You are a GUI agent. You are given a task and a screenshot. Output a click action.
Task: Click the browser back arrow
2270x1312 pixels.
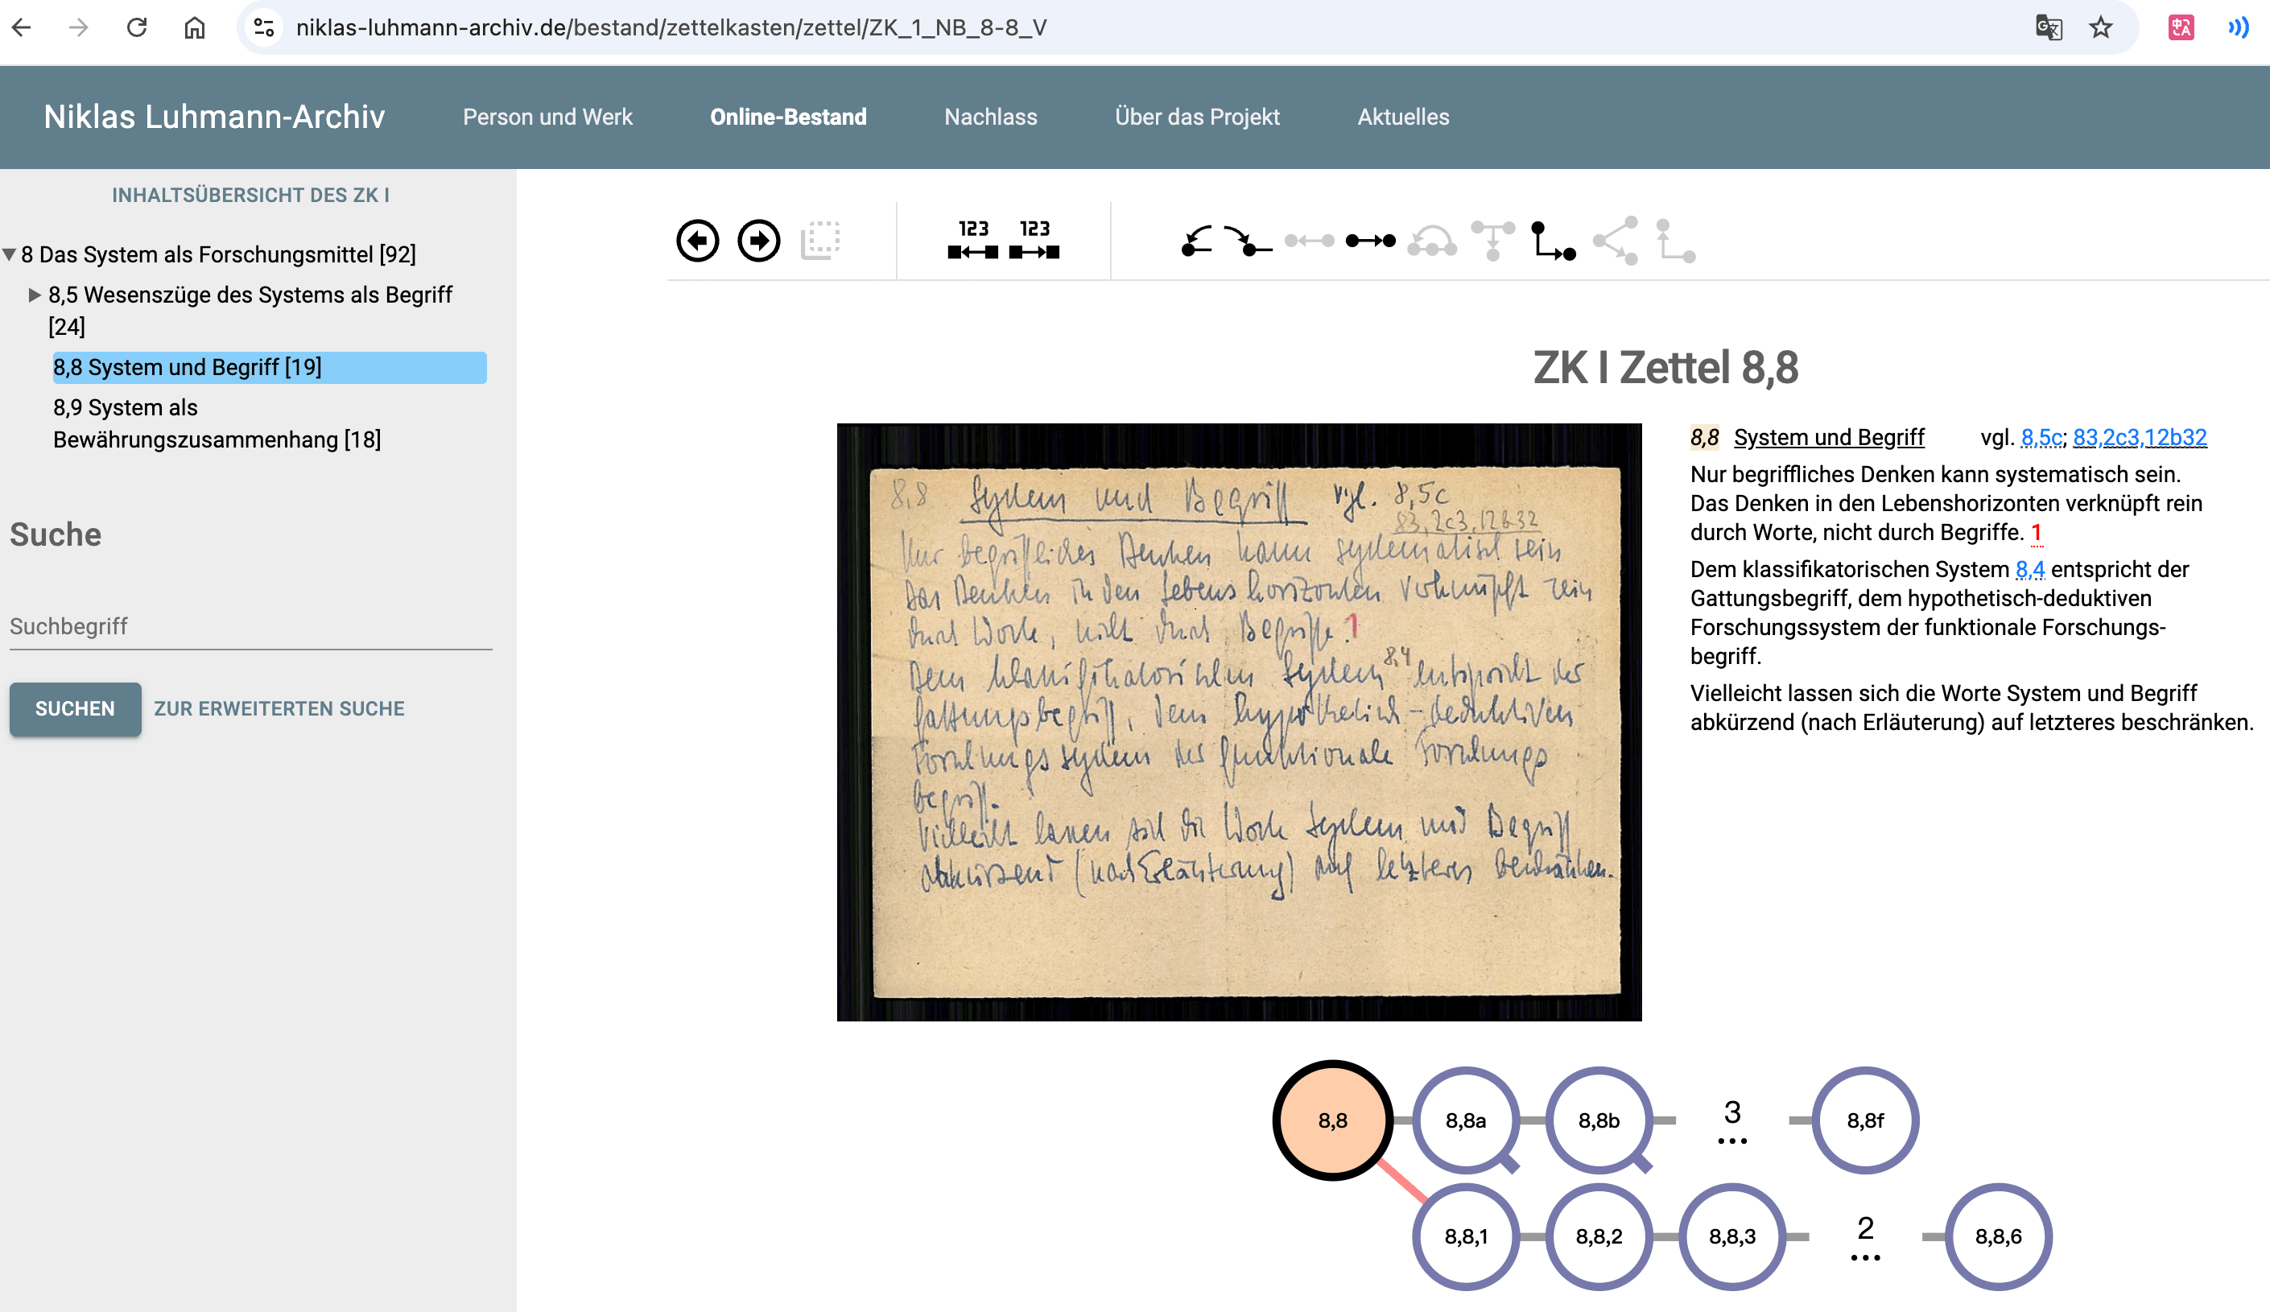[x=22, y=28]
